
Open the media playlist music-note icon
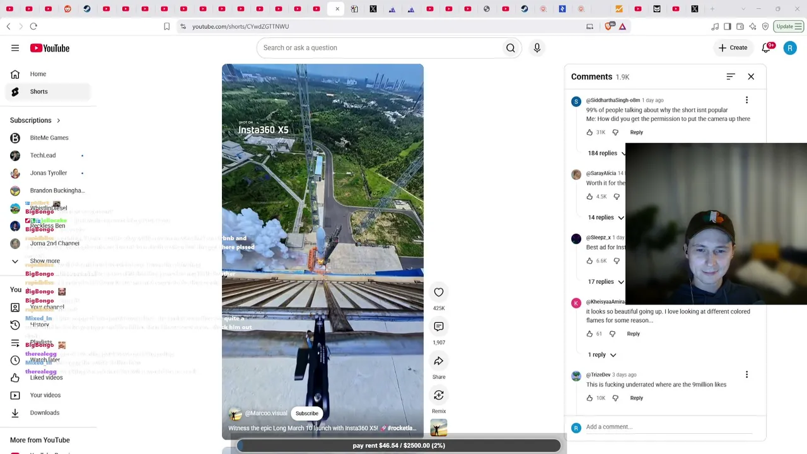[x=715, y=26]
